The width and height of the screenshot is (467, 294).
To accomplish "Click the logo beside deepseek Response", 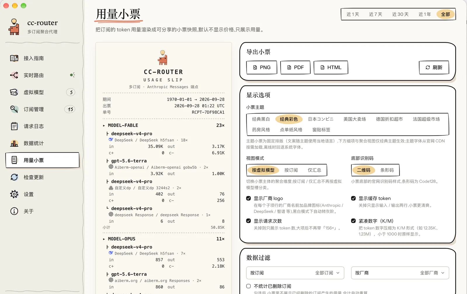I will (111, 214).
